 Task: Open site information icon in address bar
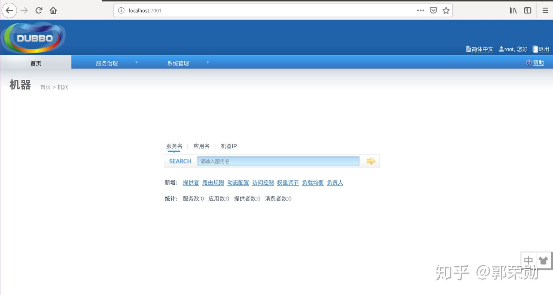pos(121,10)
